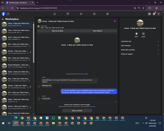Open the Facebook menu grid icon

(x=149, y=14)
